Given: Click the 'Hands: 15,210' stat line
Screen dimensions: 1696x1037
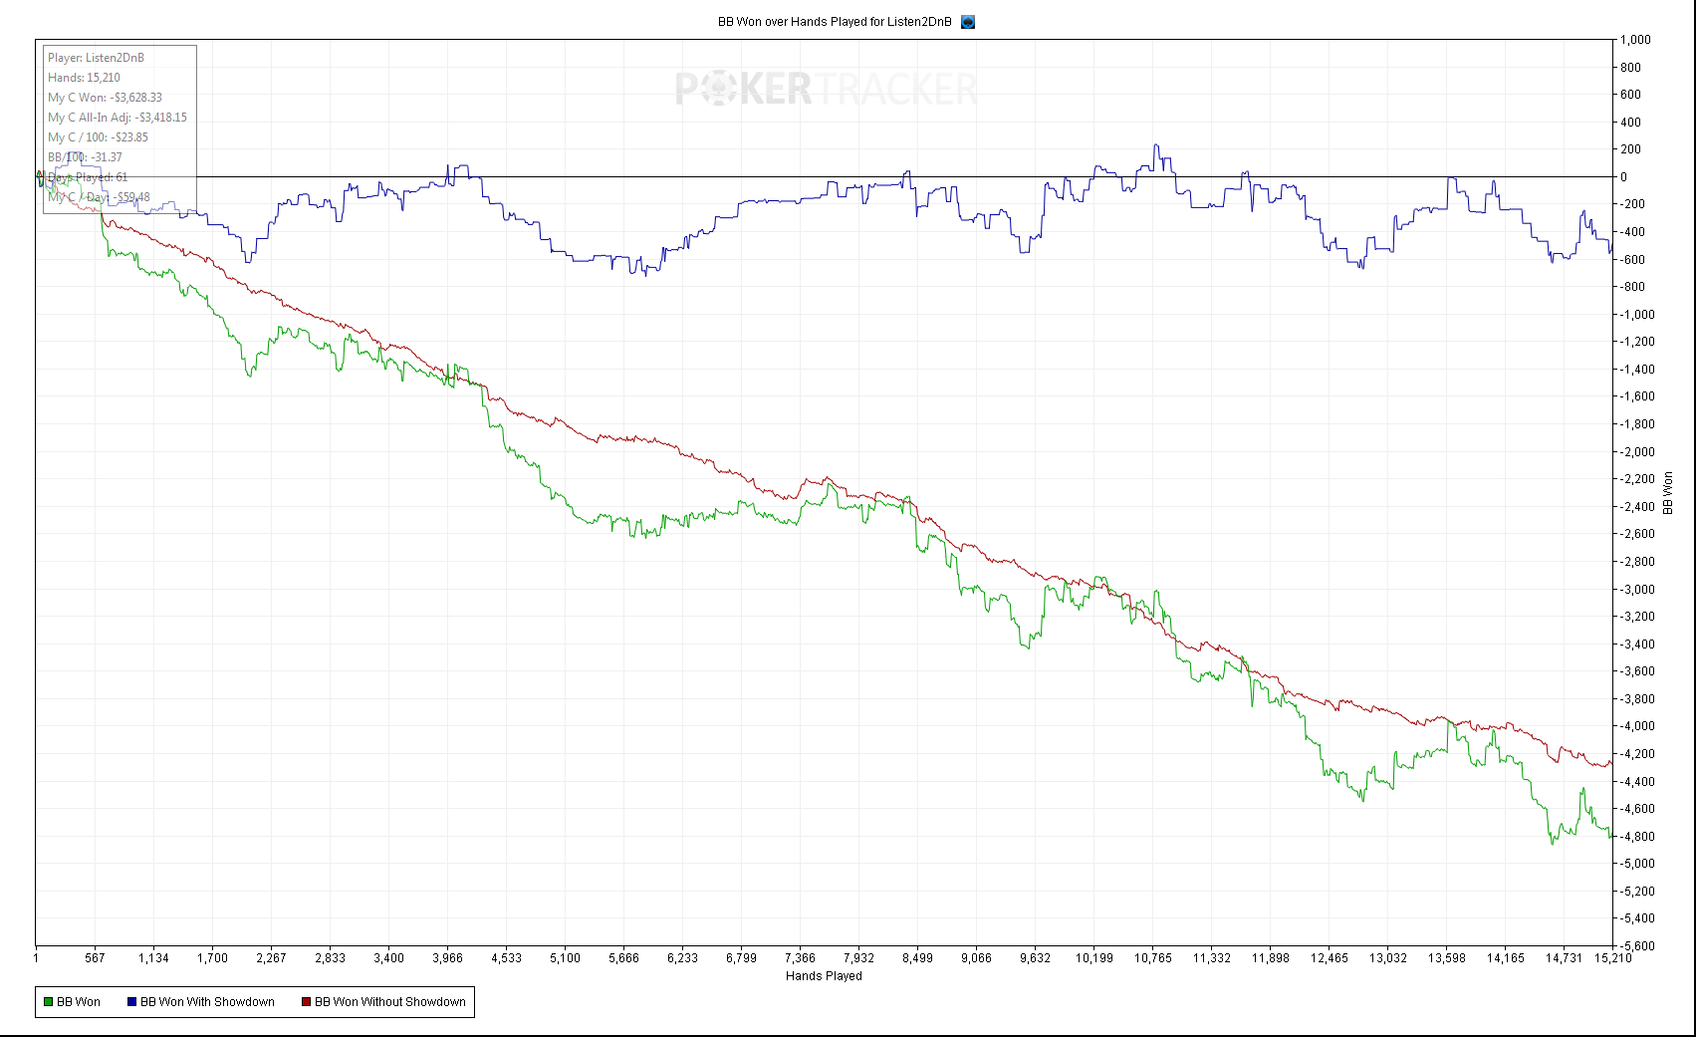Looking at the screenshot, I should (x=84, y=78).
